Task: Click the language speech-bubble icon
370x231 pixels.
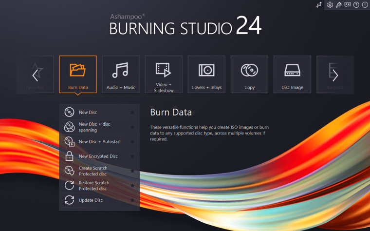Action: tap(347, 5)
